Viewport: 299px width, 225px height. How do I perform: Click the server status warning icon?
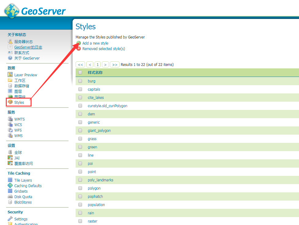10,41
